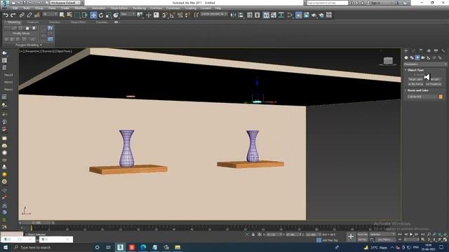Toggle Keyboard Shortcut Override
The image size is (449, 252).
pyautogui.click(x=156, y=15)
